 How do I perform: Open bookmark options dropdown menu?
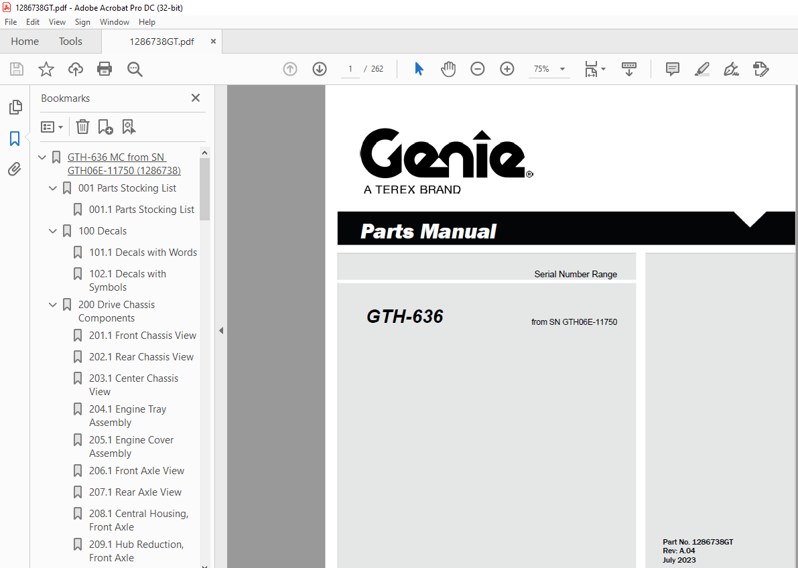(x=52, y=127)
